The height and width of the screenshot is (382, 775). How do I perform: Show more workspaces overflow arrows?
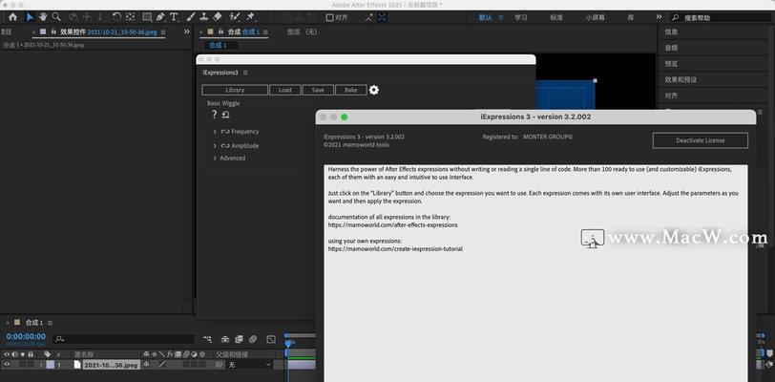(x=659, y=17)
